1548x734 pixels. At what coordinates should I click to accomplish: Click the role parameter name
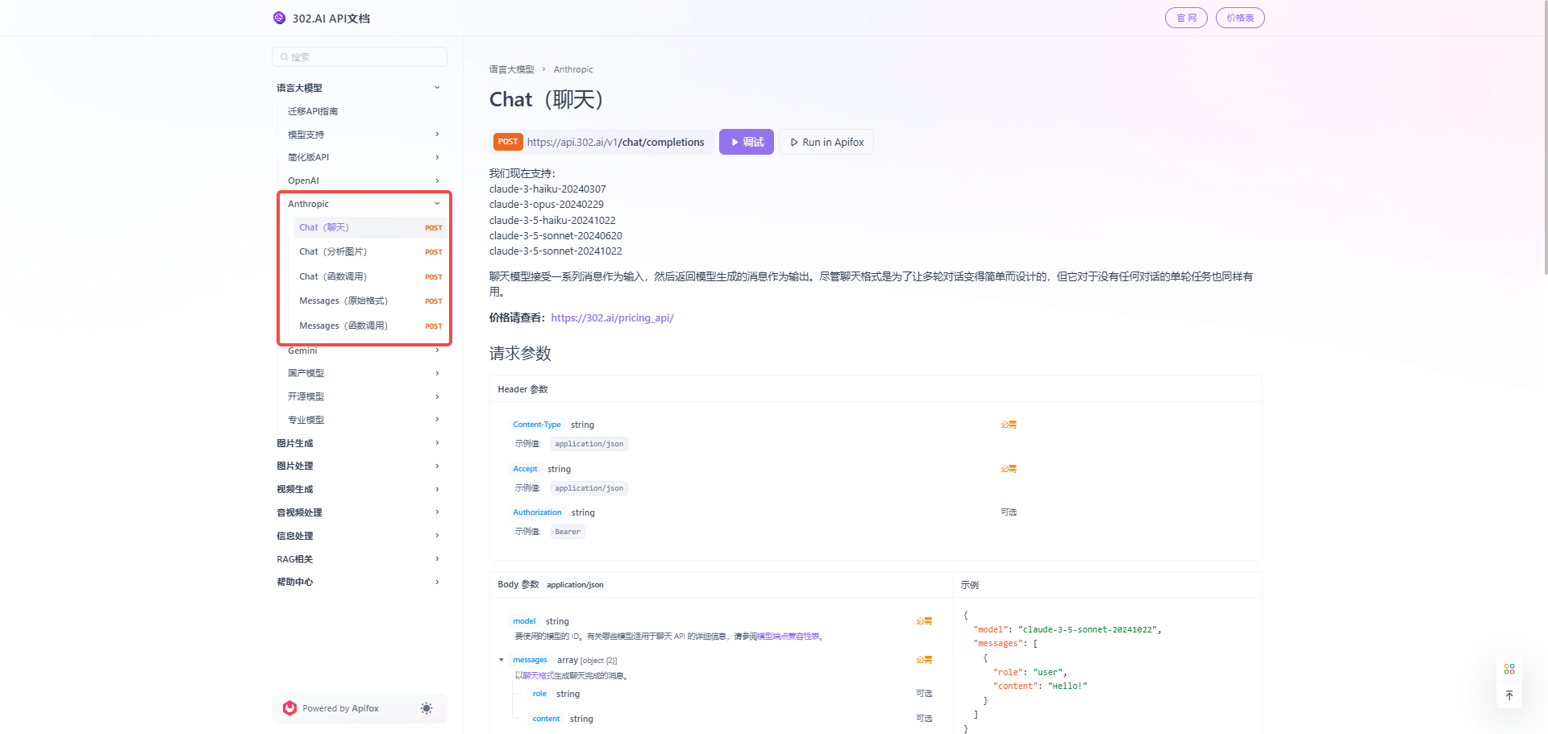pos(539,694)
